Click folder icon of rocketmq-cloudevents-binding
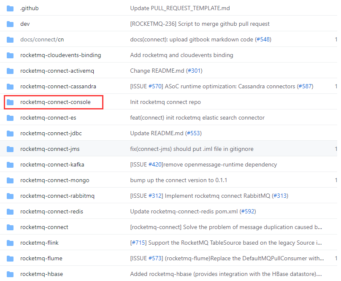The width and height of the screenshot is (341, 281). pos(10,55)
